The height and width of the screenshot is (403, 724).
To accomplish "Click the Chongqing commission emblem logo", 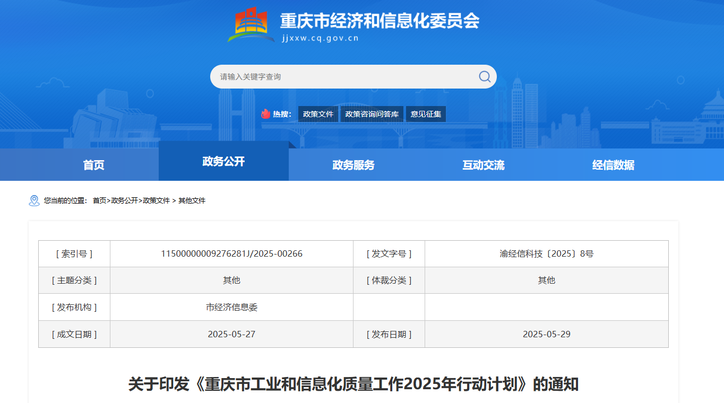I will point(251,25).
